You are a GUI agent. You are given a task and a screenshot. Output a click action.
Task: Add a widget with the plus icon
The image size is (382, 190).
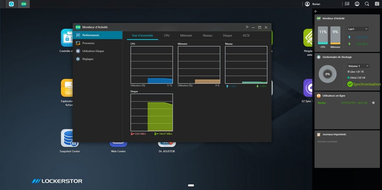pos(315,11)
